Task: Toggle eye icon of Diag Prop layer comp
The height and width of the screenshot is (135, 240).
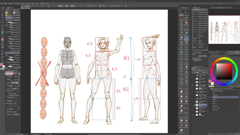Action: (x=210, y=97)
